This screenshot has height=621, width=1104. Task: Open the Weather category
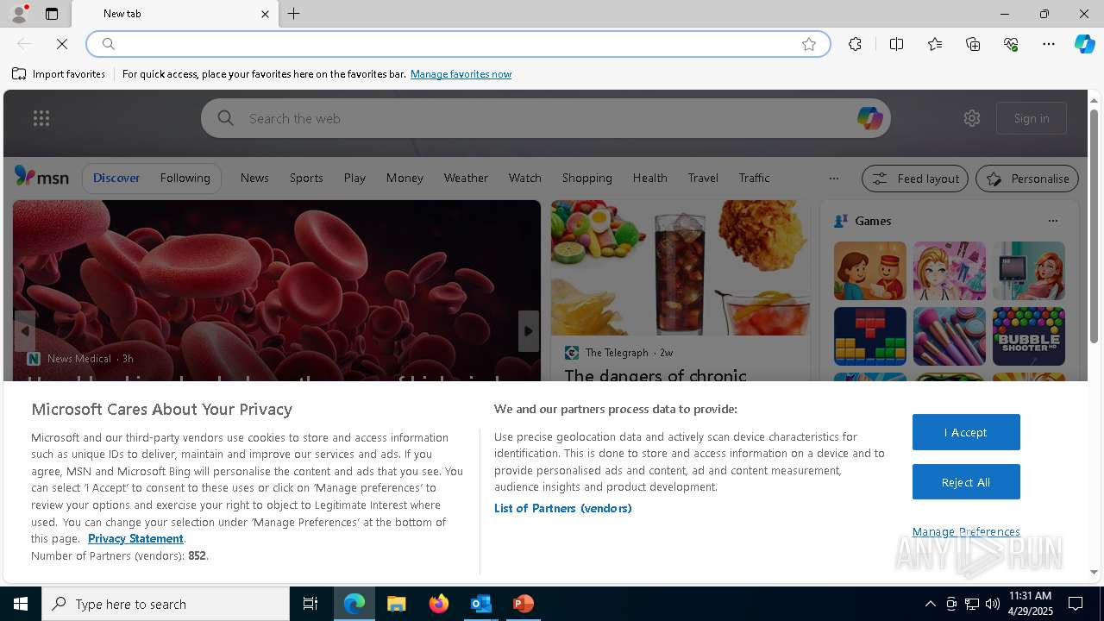tap(466, 178)
